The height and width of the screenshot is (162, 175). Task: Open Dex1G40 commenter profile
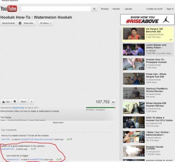pos(6,139)
